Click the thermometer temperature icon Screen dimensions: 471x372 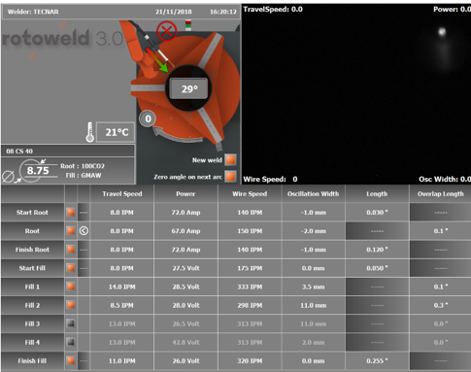[x=90, y=132]
